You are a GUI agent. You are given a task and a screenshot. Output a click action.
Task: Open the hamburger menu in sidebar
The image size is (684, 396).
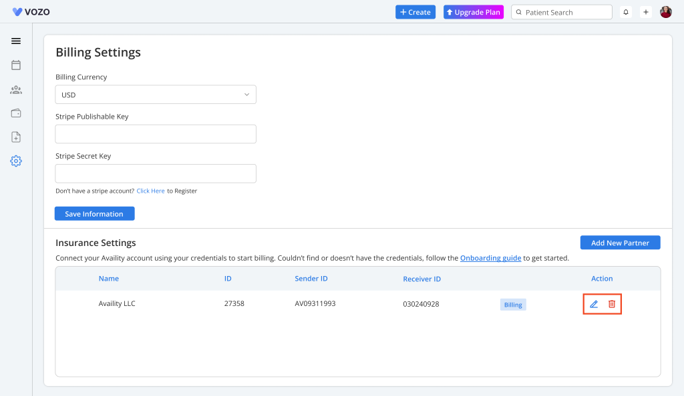coord(16,41)
